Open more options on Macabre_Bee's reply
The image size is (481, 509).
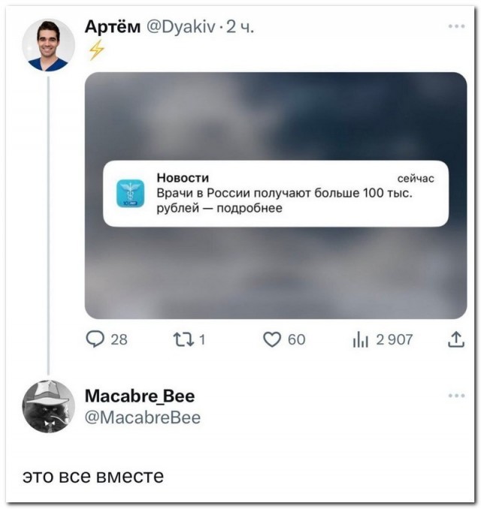point(455,395)
